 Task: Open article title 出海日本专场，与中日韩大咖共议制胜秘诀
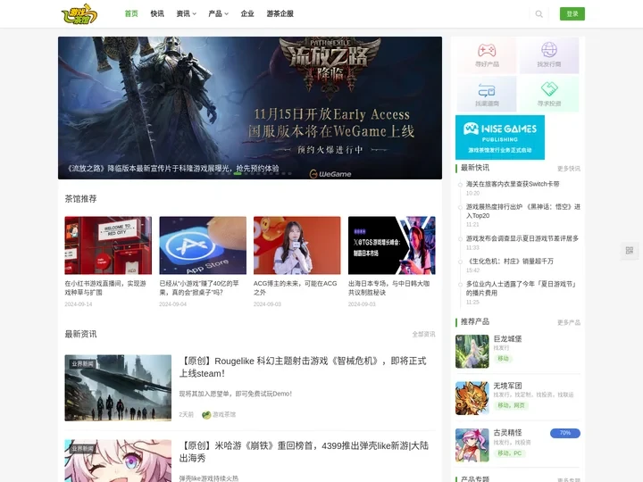(388, 288)
